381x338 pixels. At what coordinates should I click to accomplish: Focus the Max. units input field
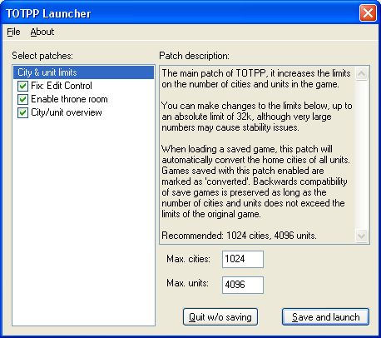pos(243,285)
